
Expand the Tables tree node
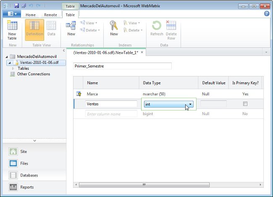pos(13,68)
